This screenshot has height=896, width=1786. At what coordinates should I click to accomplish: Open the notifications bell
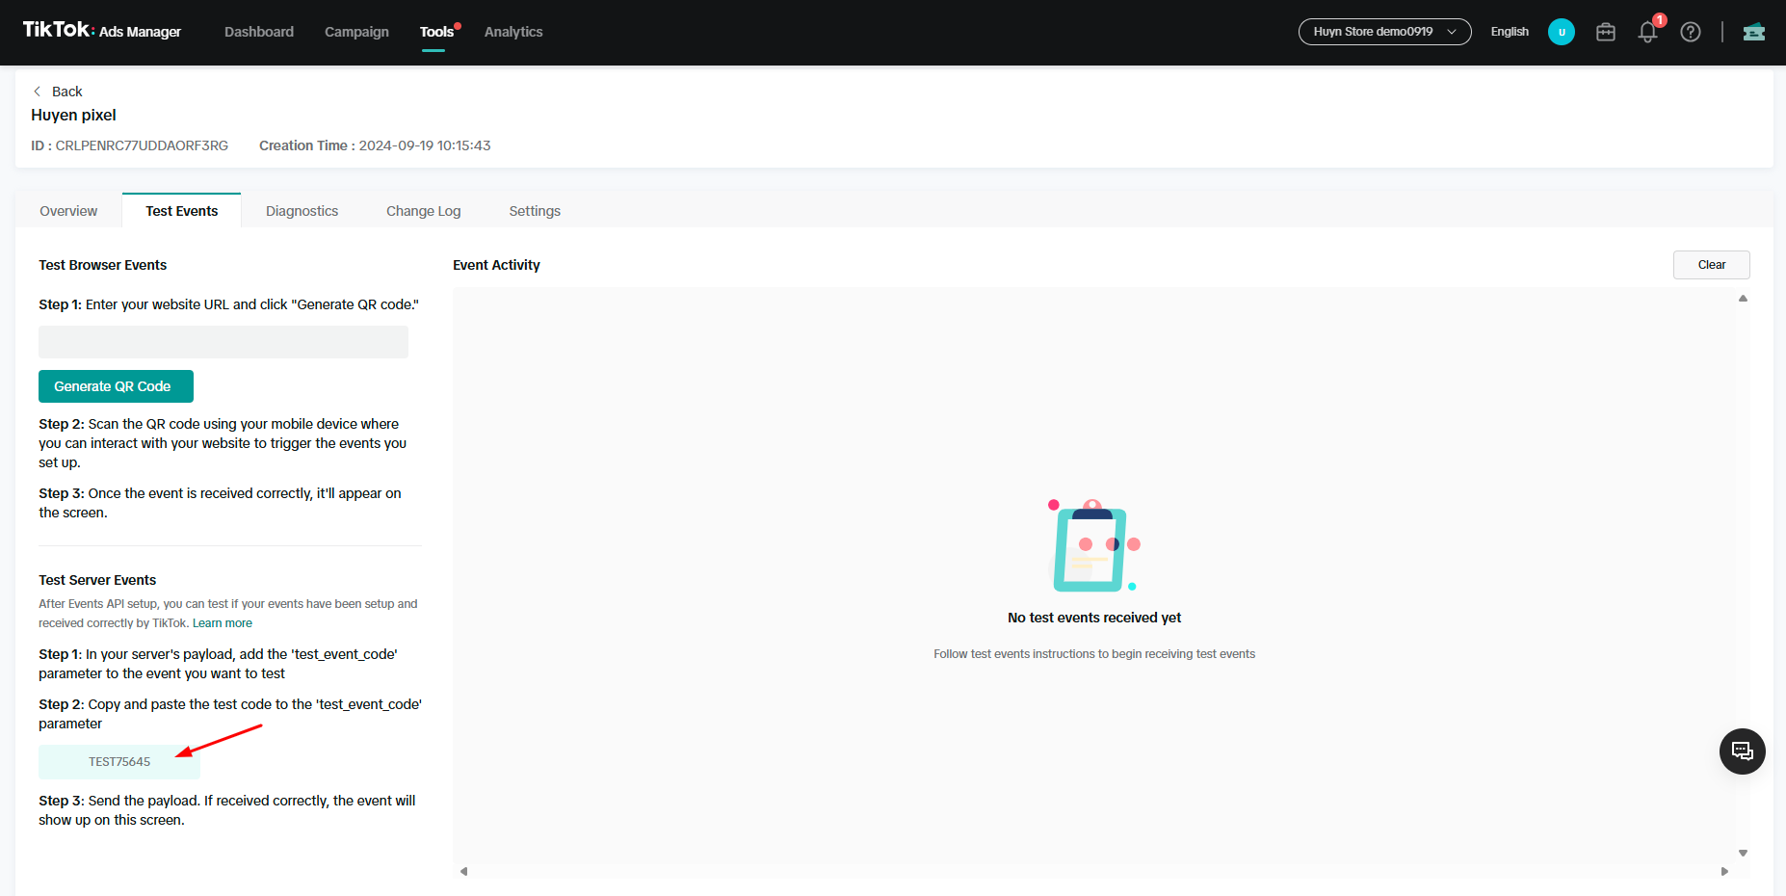coord(1647,32)
